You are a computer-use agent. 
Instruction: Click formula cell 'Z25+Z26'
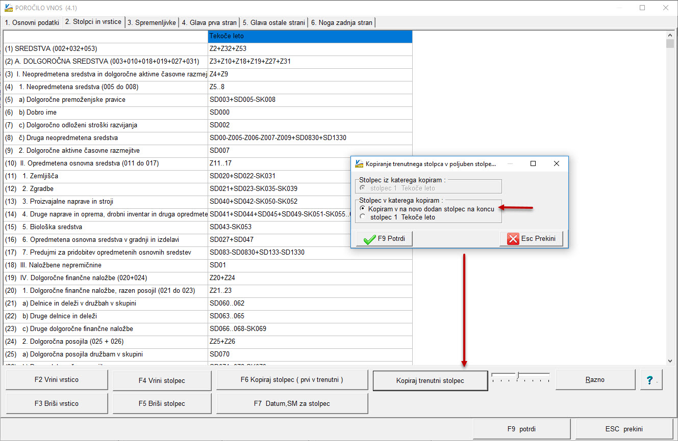[310, 342]
